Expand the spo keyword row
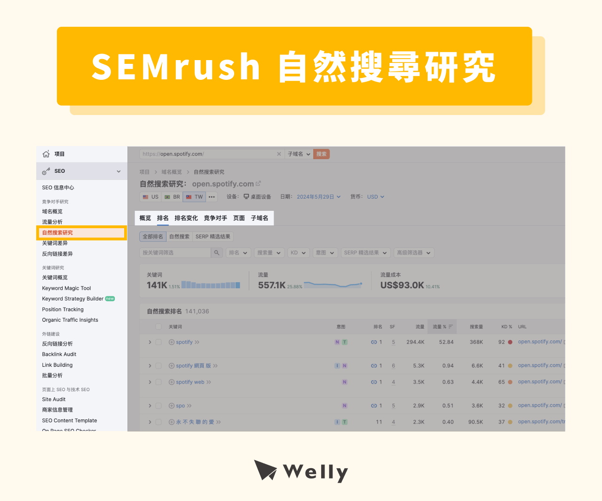 coord(150,406)
